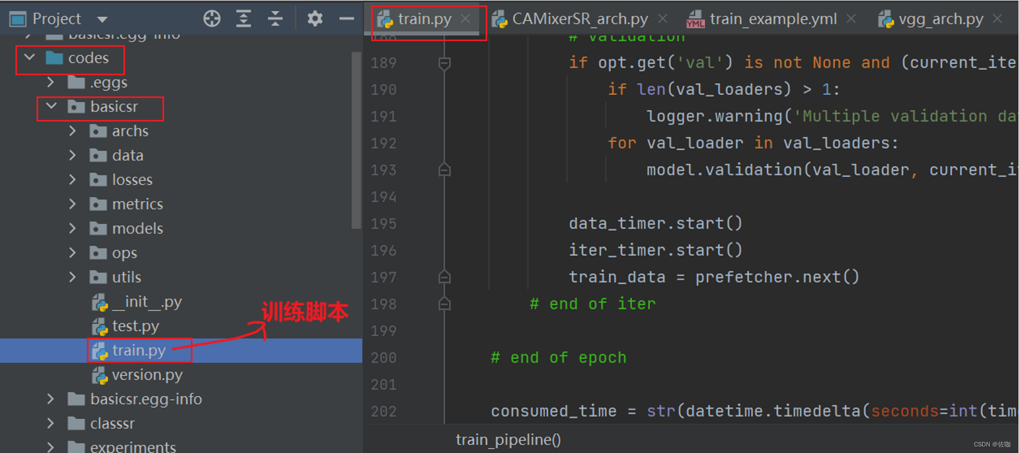
Task: Switch to the train.py editor tab
Action: (424, 19)
